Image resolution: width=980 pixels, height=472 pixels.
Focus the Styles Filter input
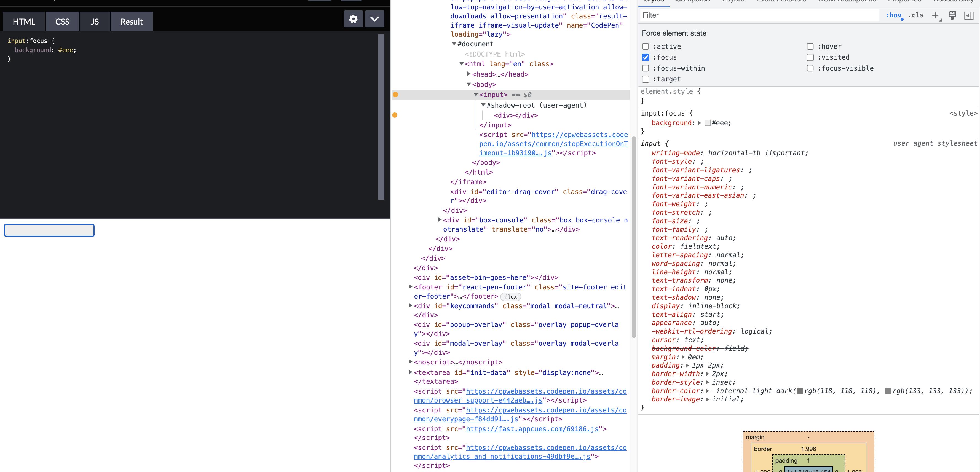(759, 15)
